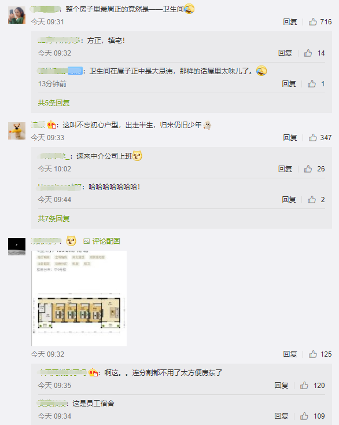Image resolution: width=339 pixels, height=425 pixels.
Task: Open the shiba dog avatar profile
Action: click(17, 131)
